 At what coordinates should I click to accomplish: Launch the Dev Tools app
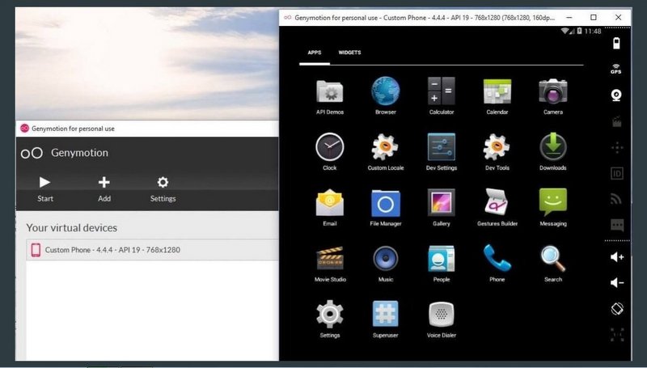(497, 151)
